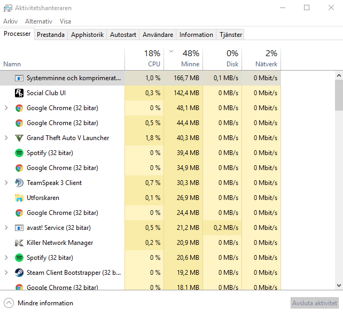Click the Systemminne och komprimerat process icon

[x=19, y=78]
